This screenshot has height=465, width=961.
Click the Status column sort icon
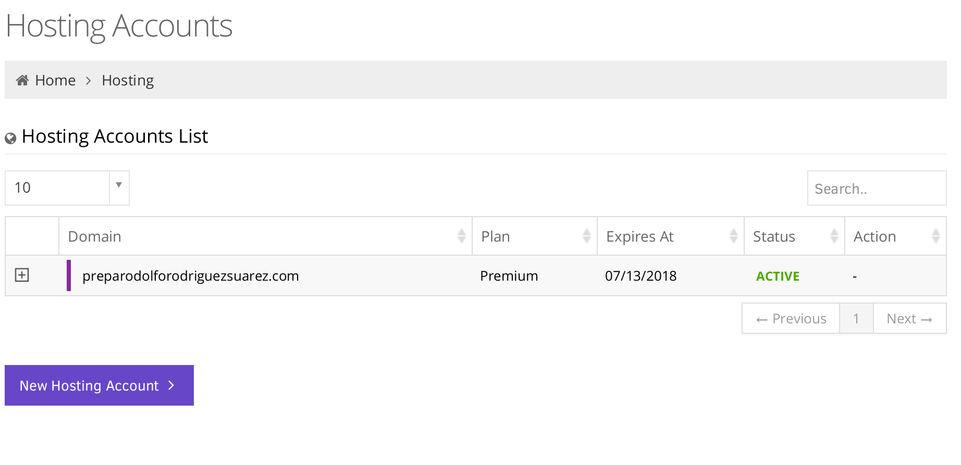834,236
